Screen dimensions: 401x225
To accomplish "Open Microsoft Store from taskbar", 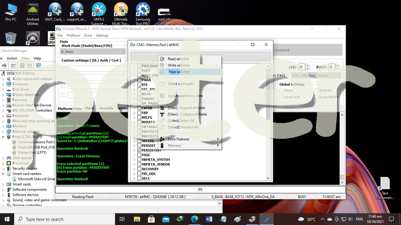I will tap(151, 219).
